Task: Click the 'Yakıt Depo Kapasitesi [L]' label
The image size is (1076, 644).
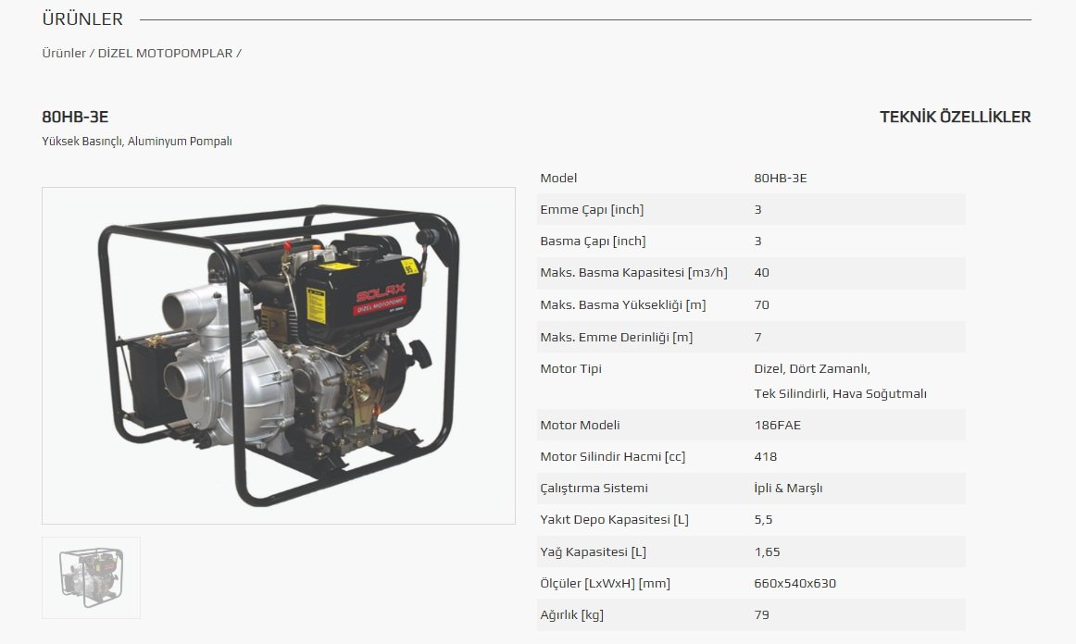Action: 614,519
